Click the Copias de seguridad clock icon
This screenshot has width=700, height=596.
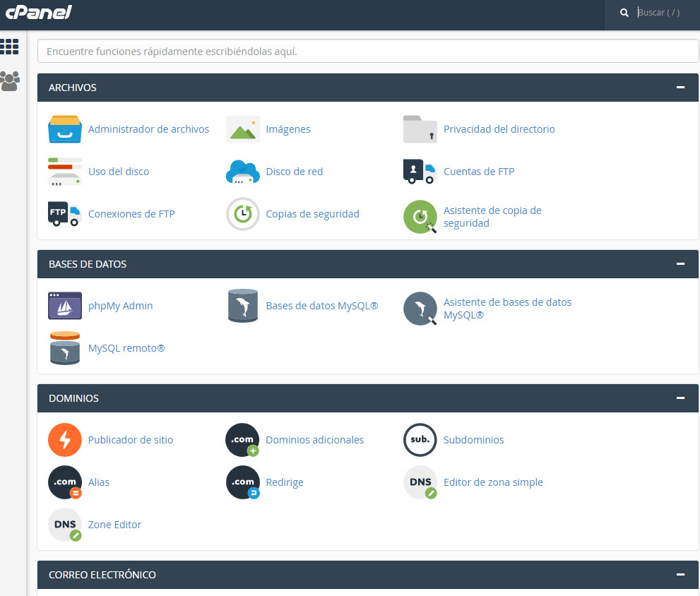tap(243, 214)
